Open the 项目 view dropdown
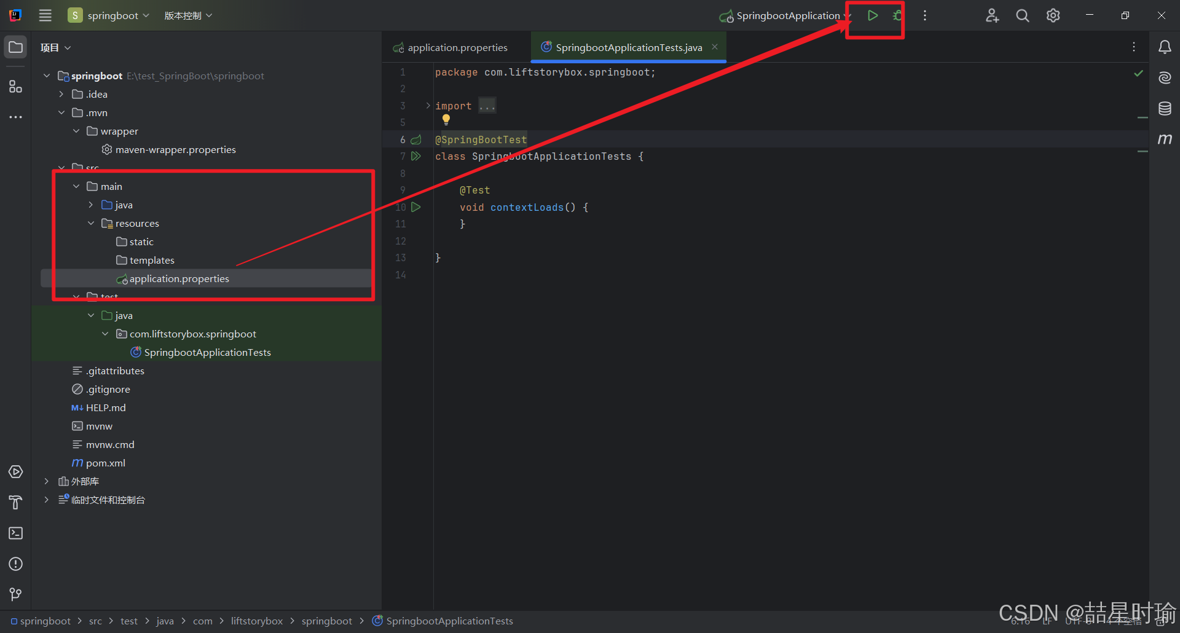 pyautogui.click(x=56, y=48)
